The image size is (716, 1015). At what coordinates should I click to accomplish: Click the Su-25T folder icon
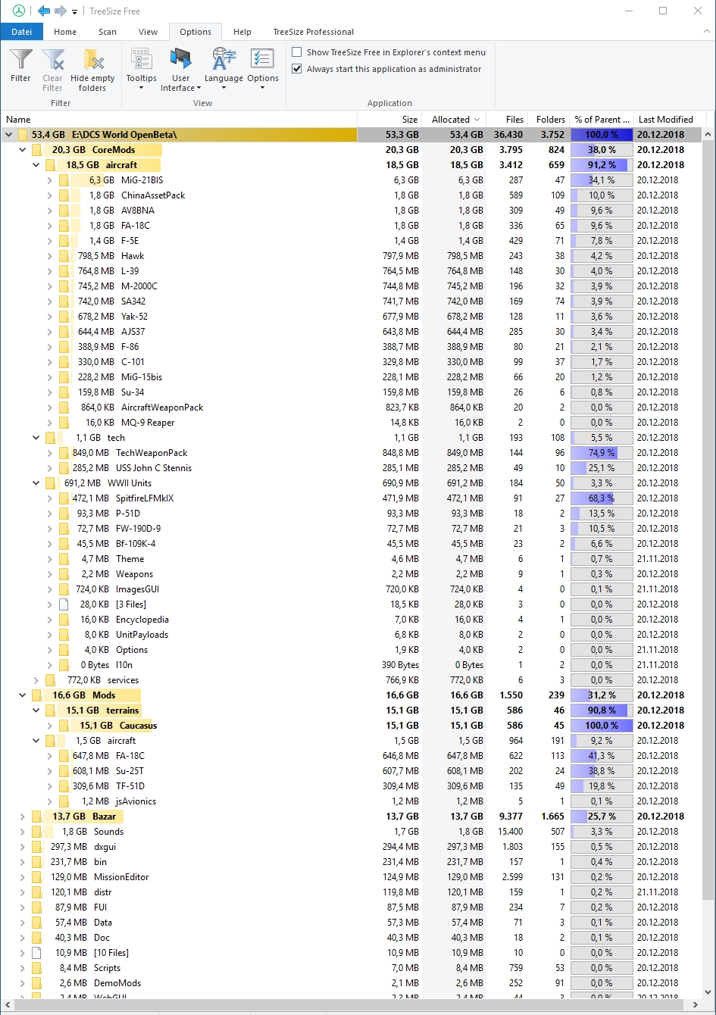point(64,771)
